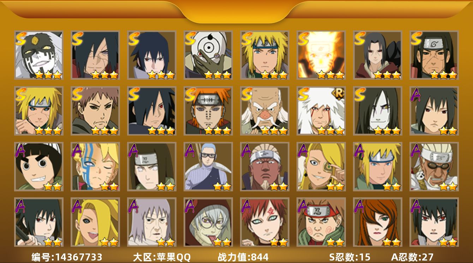Image resolution: width=473 pixels, height=263 pixels.
Task: Select the sunglasses ninja with white headband
Action: (434, 166)
